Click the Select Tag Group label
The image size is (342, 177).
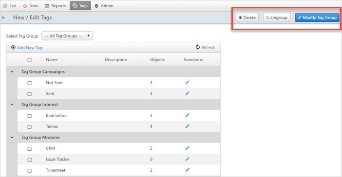coord(22,36)
